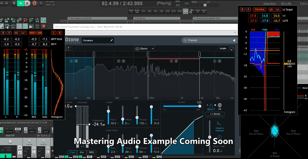This screenshot has height=159, width=308.
Task: Select the RMS detection mode tab
Action: (91, 152)
